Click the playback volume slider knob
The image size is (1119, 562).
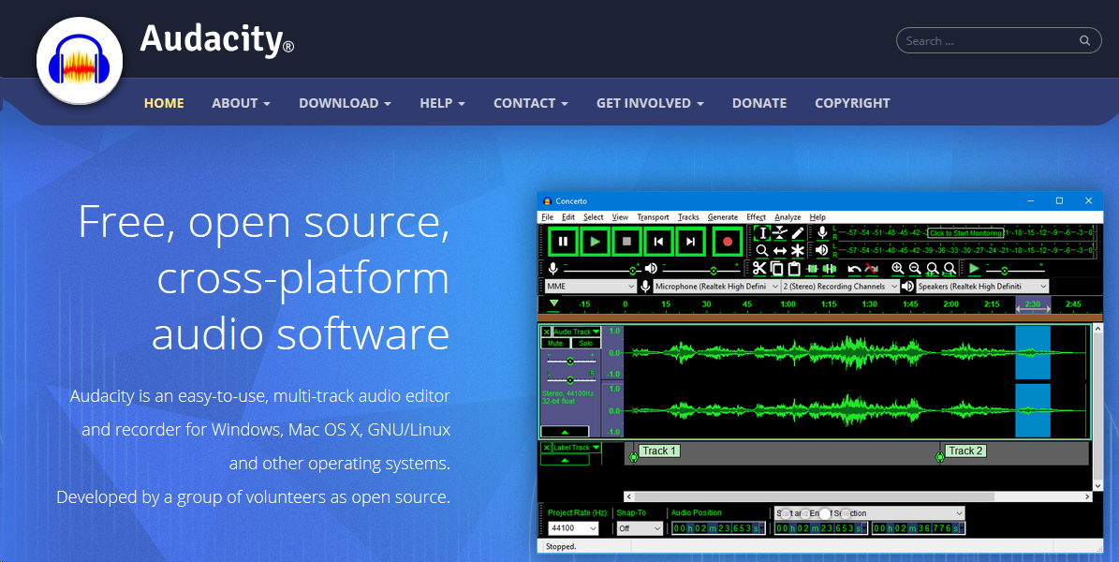(x=713, y=270)
